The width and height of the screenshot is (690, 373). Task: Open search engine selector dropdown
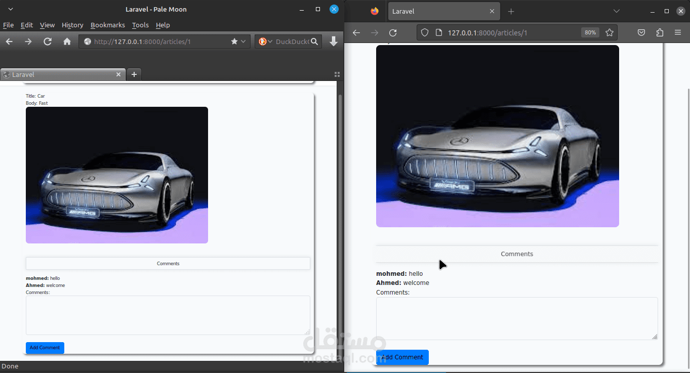pyautogui.click(x=265, y=42)
